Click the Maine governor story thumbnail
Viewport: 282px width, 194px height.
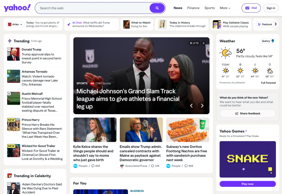point(141,130)
